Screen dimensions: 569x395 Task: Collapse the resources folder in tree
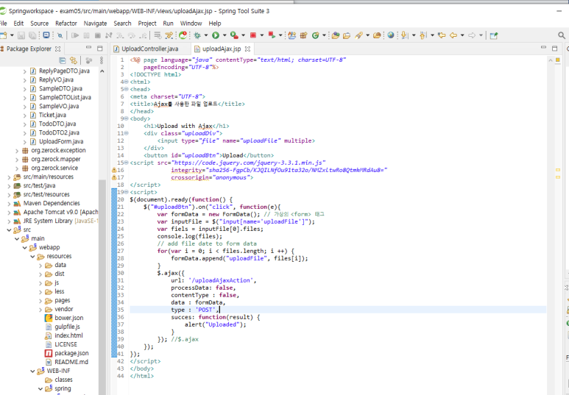coord(32,257)
